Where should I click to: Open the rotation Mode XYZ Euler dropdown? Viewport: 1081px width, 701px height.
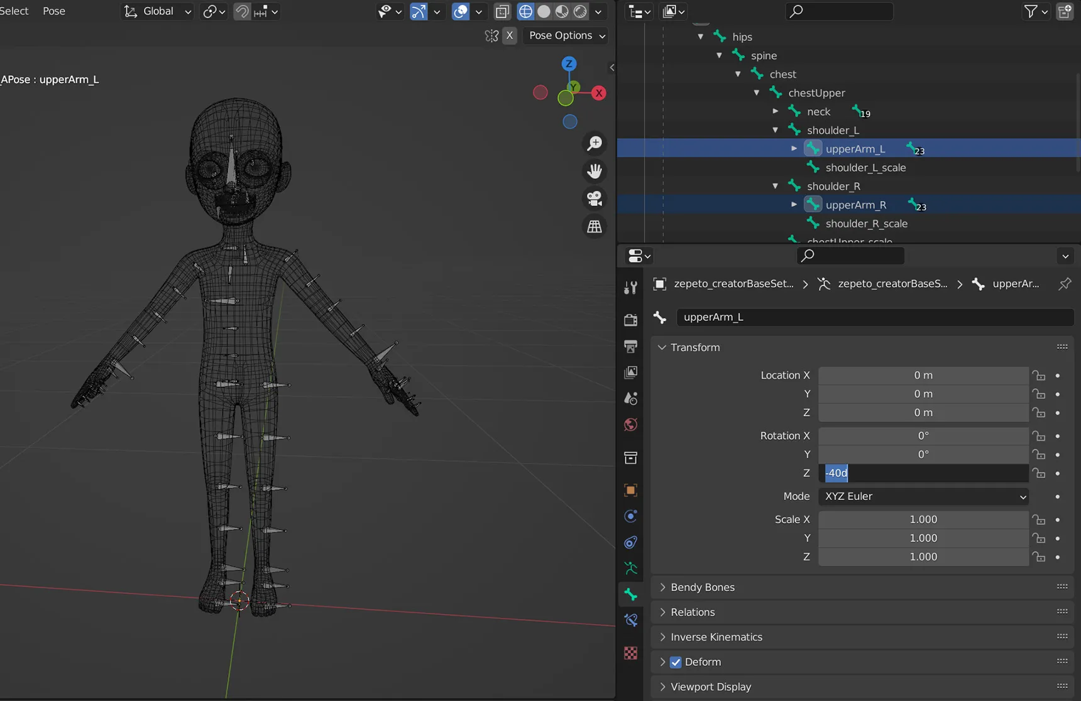click(923, 496)
